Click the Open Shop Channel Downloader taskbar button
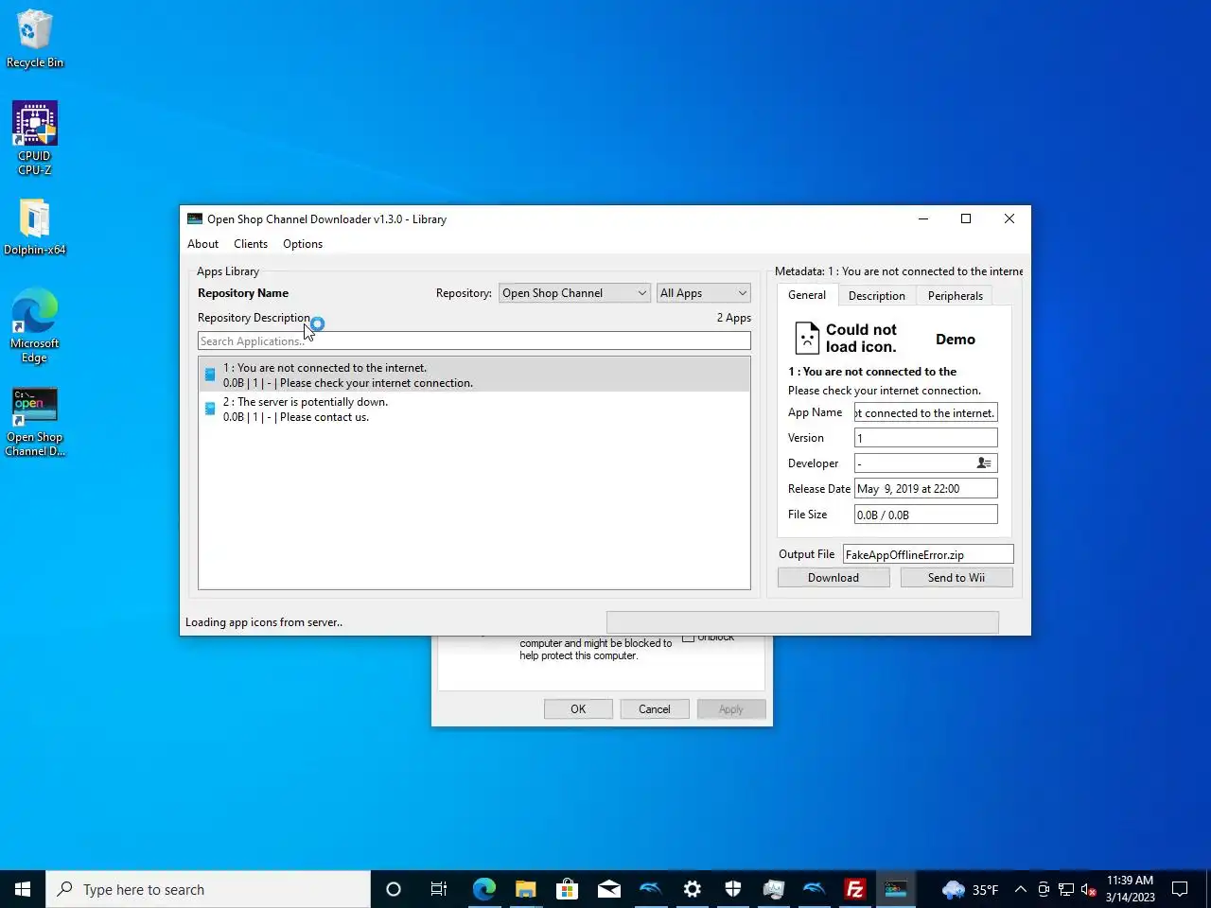 (x=895, y=889)
